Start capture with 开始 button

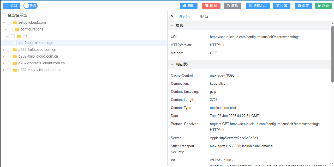(324, 6)
